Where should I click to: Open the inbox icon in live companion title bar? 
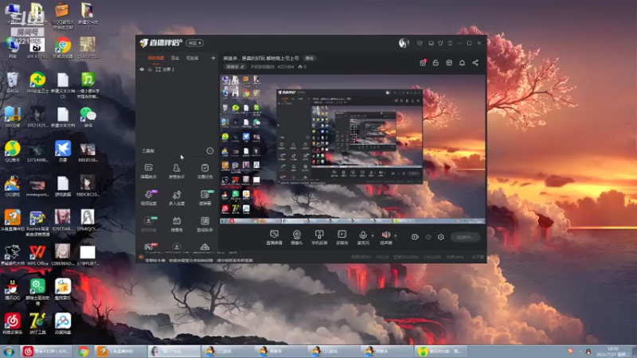tap(431, 43)
